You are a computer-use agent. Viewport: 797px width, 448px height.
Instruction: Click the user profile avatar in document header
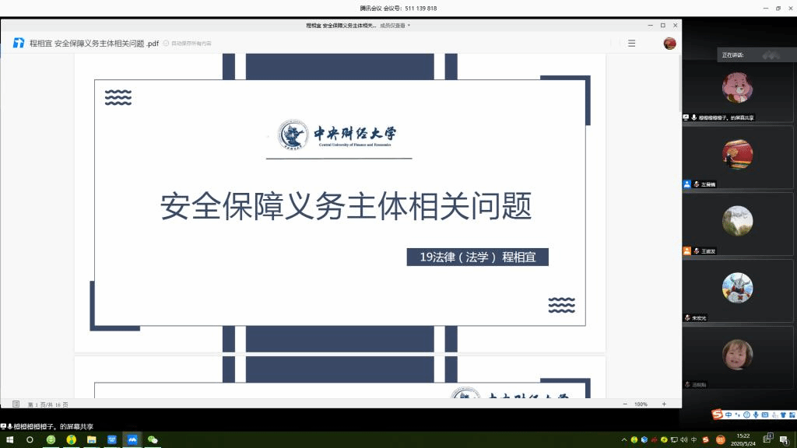(x=669, y=44)
